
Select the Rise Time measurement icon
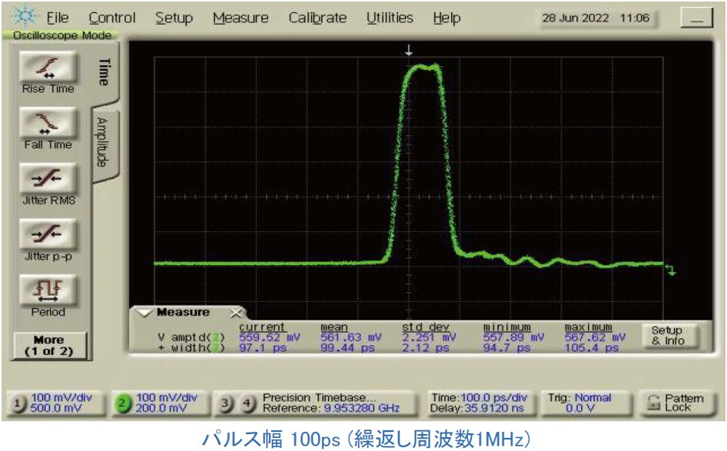pyautogui.click(x=48, y=67)
